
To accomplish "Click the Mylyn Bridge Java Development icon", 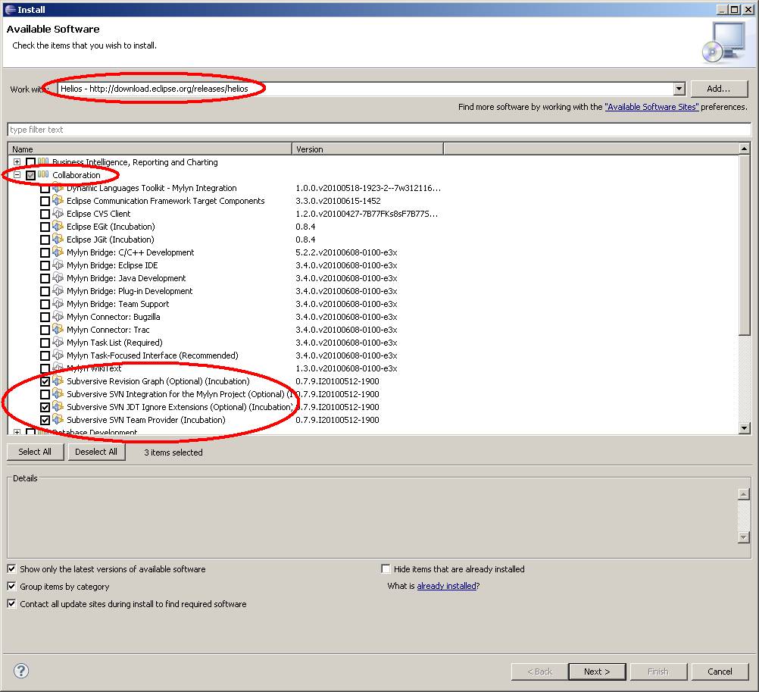I will click(58, 278).
